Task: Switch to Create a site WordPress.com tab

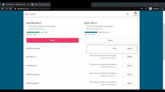Action: [15, 4]
